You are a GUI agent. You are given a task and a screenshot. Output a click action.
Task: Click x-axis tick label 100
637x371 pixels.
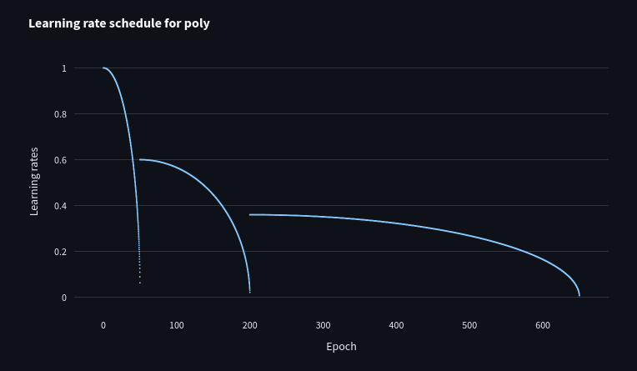pos(177,325)
